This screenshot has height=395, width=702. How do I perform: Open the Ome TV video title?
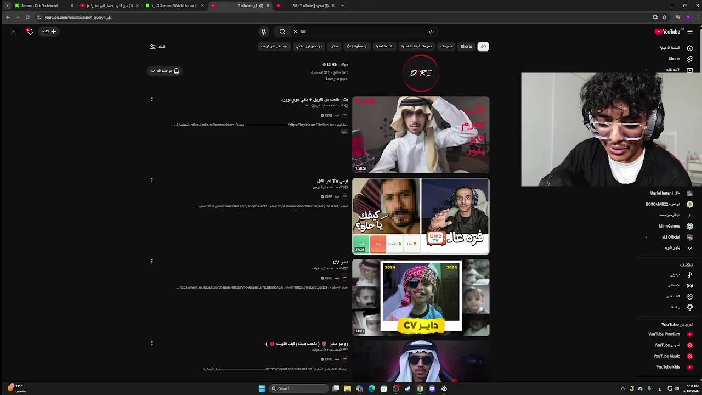[x=332, y=181]
